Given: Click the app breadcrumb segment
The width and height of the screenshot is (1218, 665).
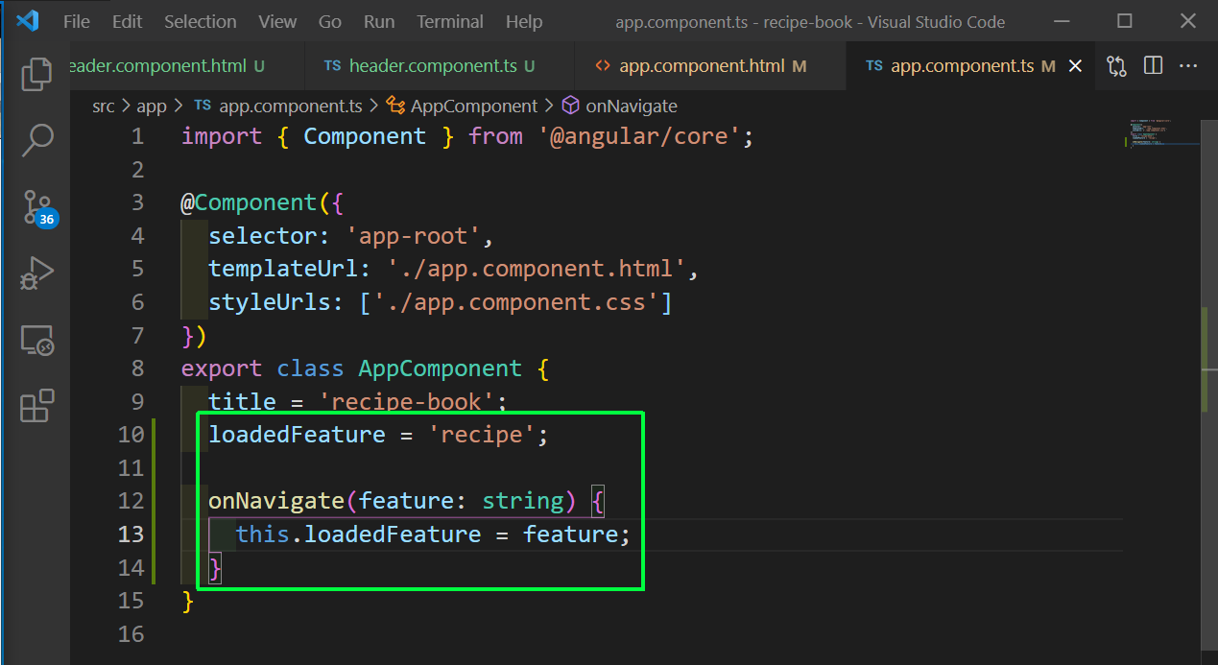Looking at the screenshot, I should tap(152, 106).
